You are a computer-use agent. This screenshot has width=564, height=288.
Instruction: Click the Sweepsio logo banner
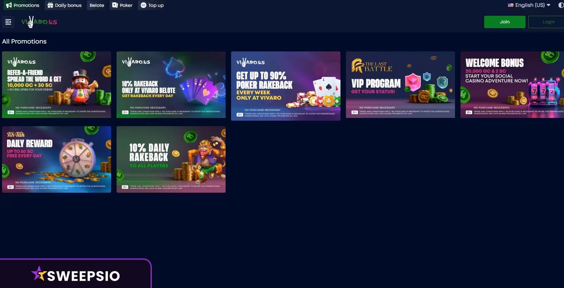75,274
